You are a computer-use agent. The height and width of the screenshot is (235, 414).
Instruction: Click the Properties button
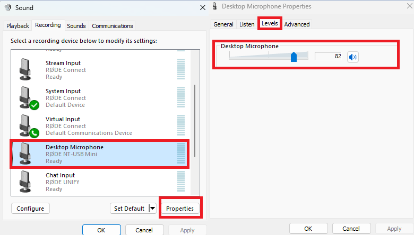point(180,209)
